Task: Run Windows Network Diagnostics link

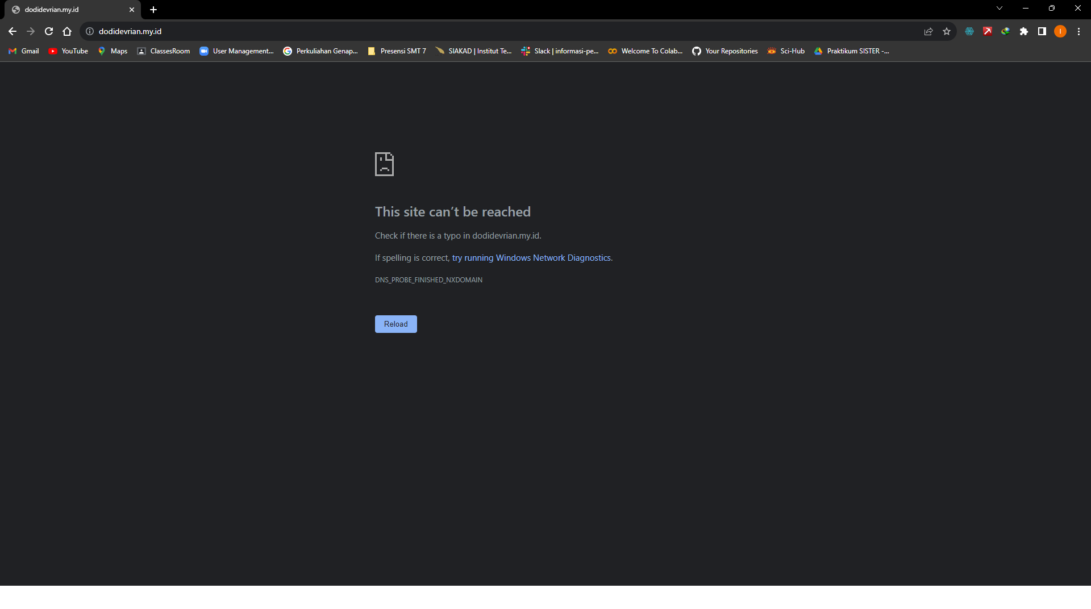Action: 531,258
